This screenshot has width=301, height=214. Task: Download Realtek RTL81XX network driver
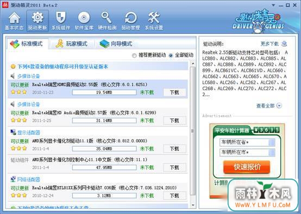click(174, 196)
